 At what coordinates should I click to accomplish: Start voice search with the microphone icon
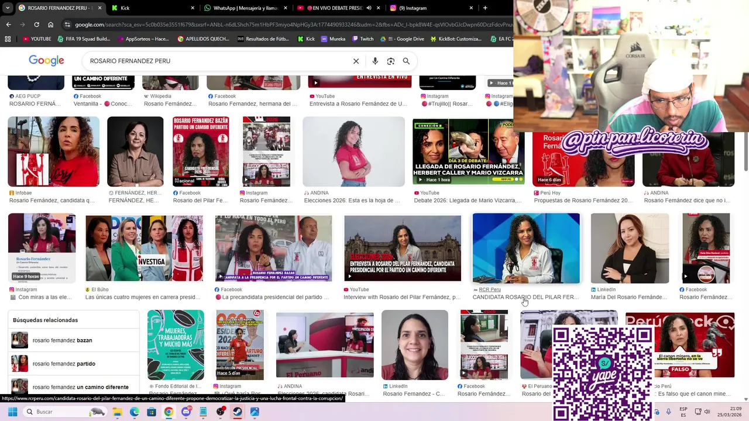coord(375,61)
